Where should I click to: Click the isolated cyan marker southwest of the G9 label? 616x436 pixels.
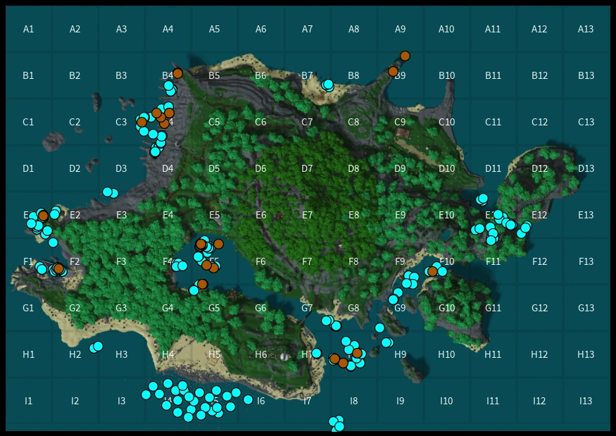[379, 328]
